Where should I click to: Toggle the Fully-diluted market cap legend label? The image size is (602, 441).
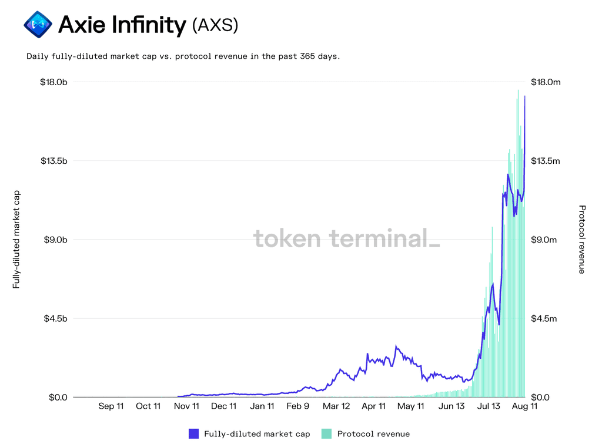257,434
